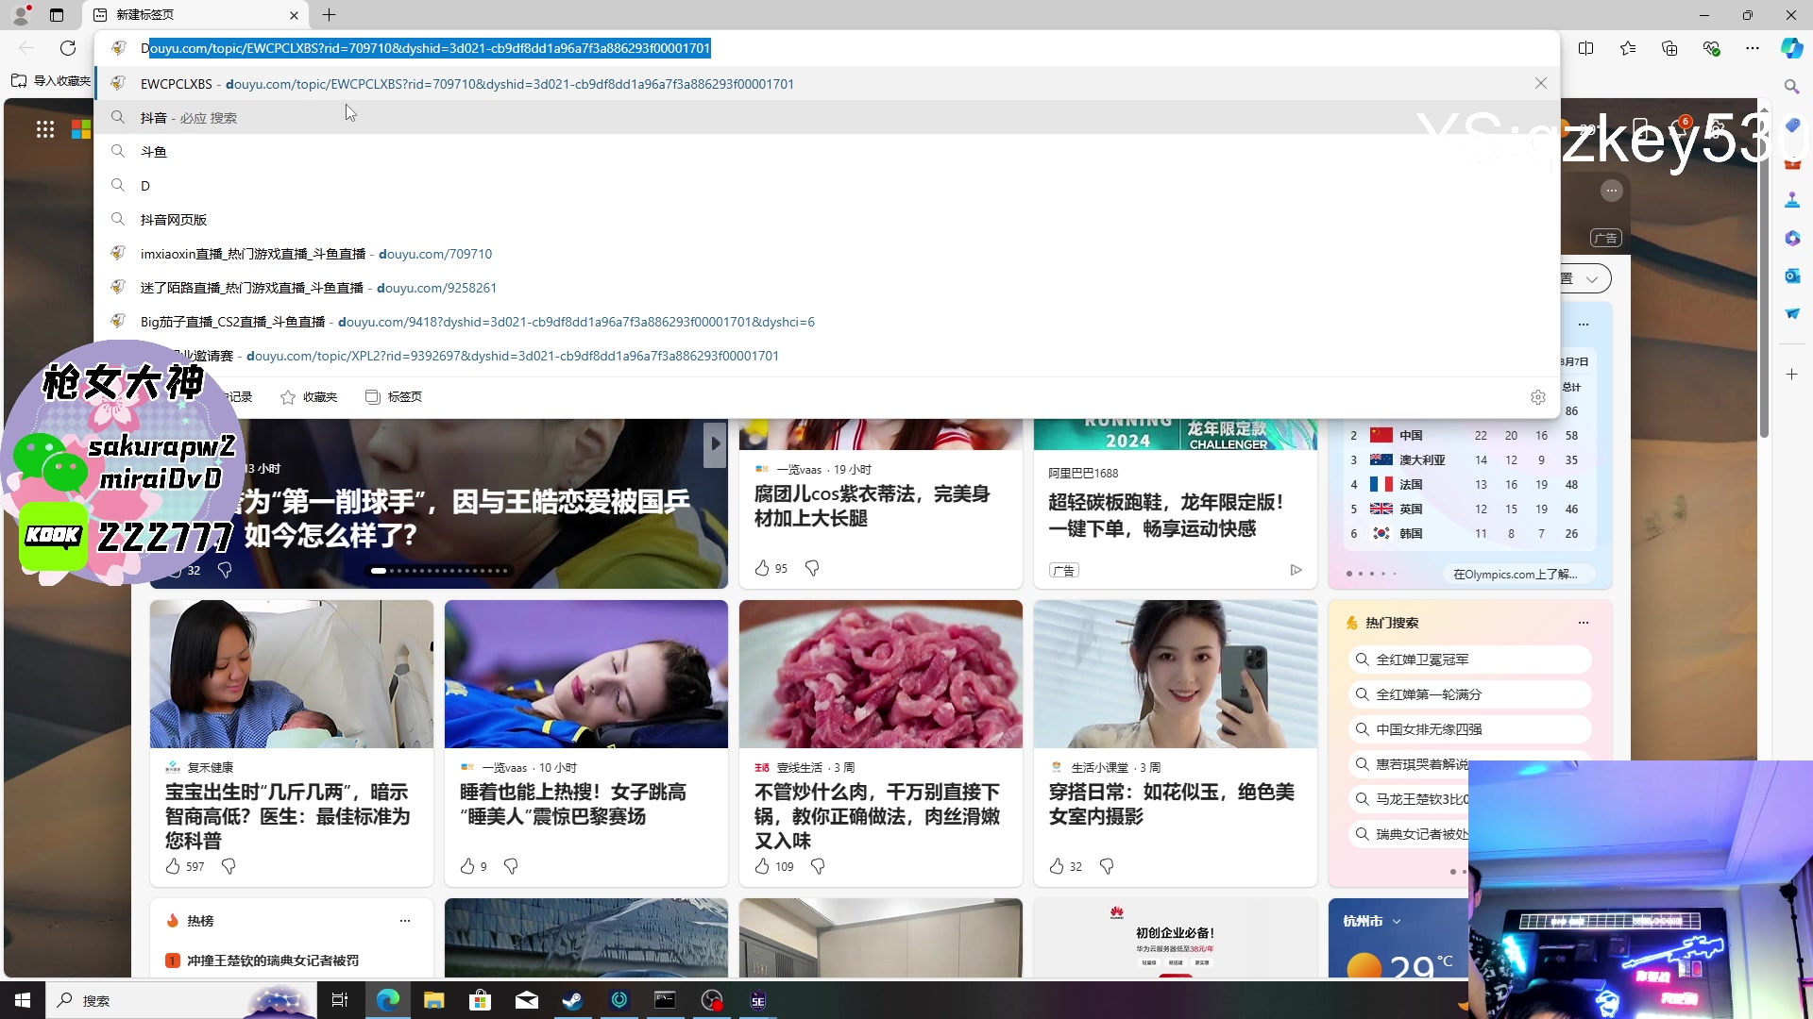Like the 腐团儿cos article with thumbs up

tap(762, 568)
